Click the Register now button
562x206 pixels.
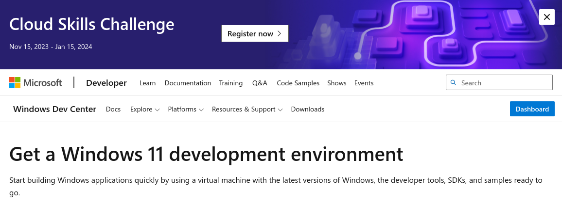point(255,33)
